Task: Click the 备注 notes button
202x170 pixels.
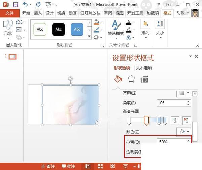Action: (x=48, y=166)
